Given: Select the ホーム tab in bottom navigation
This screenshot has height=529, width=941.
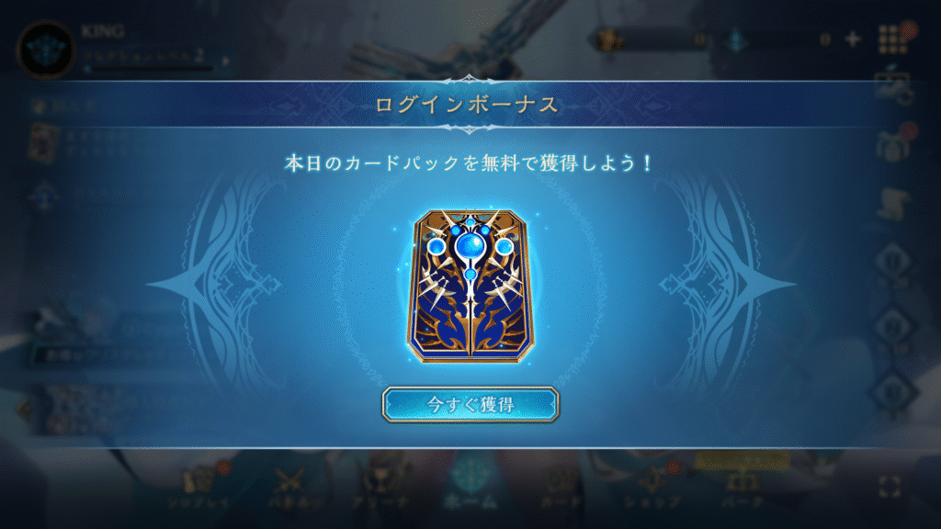Looking at the screenshot, I should coord(470,484).
